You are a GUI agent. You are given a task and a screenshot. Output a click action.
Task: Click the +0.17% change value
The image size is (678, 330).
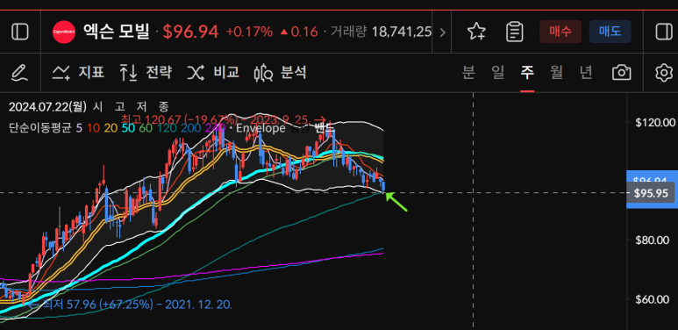249,32
